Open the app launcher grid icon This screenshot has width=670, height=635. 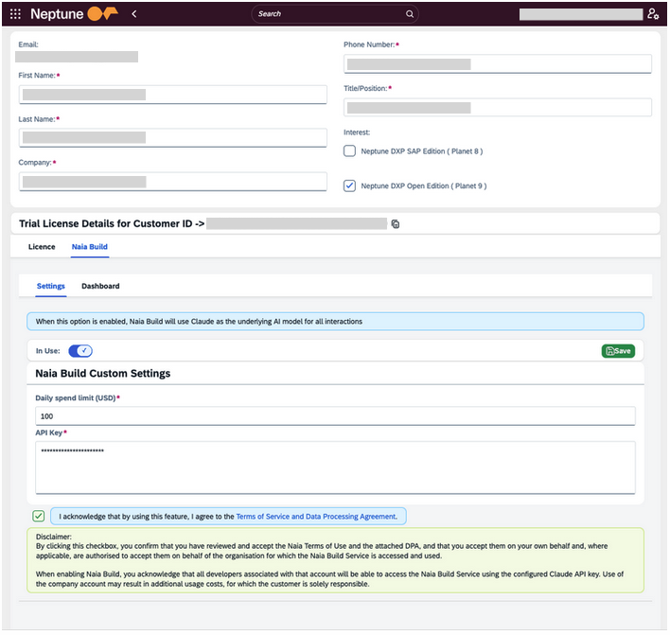pos(15,14)
